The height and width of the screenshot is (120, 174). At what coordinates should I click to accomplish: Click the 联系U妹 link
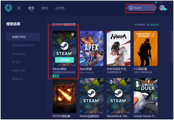(154, 25)
